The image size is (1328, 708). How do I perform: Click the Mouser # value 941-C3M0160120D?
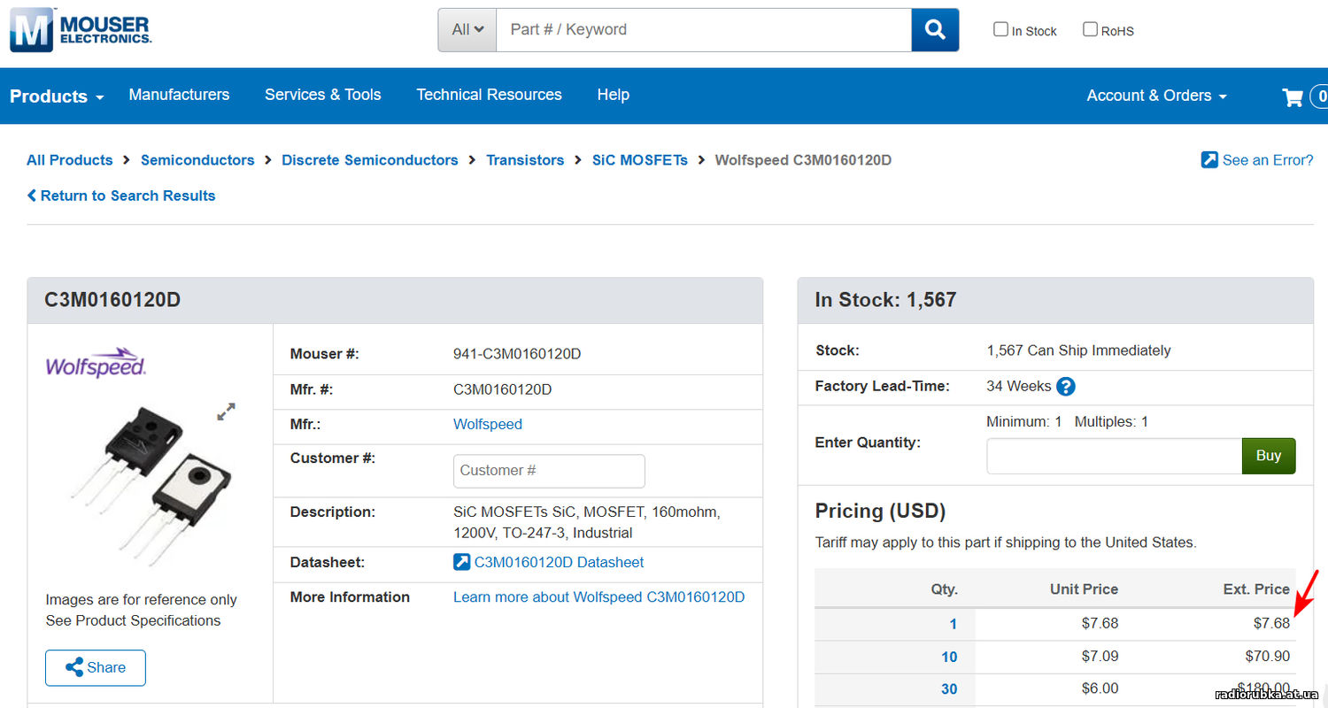pos(517,354)
